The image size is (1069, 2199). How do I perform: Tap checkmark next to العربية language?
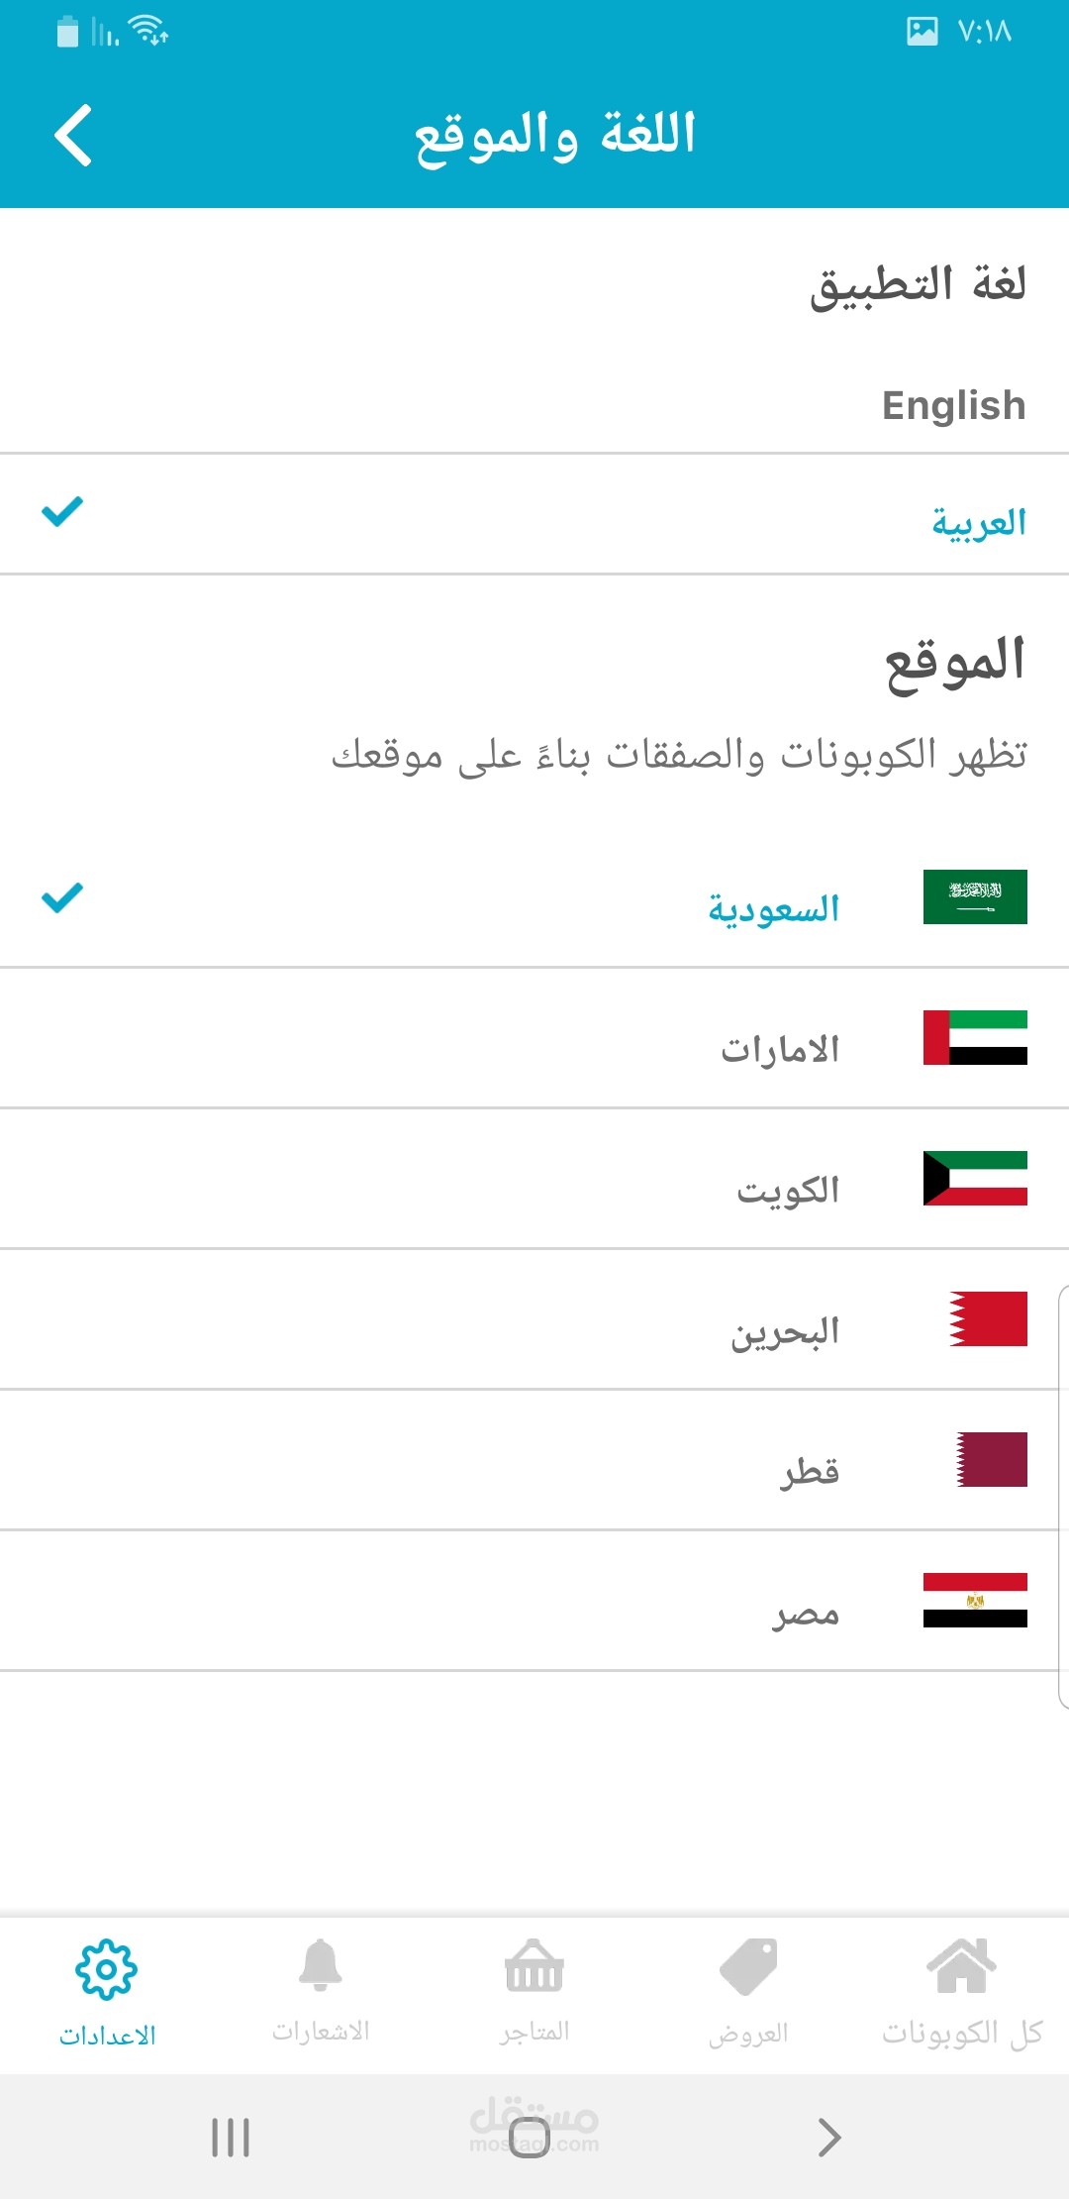click(x=62, y=511)
